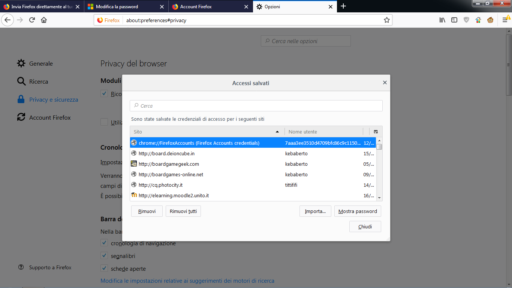Click the Cerca nelle opzioni search field
The height and width of the screenshot is (288, 512).
click(x=306, y=41)
